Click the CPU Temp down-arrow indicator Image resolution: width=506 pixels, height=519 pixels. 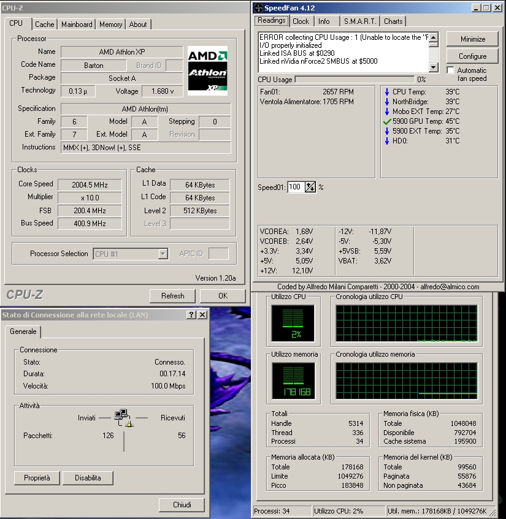pyautogui.click(x=387, y=92)
